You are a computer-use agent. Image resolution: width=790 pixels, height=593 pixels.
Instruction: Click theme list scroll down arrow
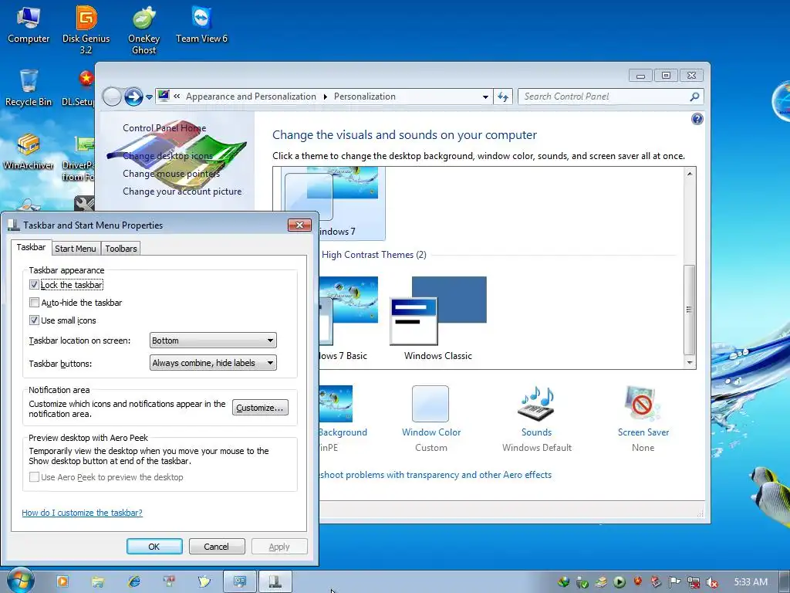tap(689, 363)
